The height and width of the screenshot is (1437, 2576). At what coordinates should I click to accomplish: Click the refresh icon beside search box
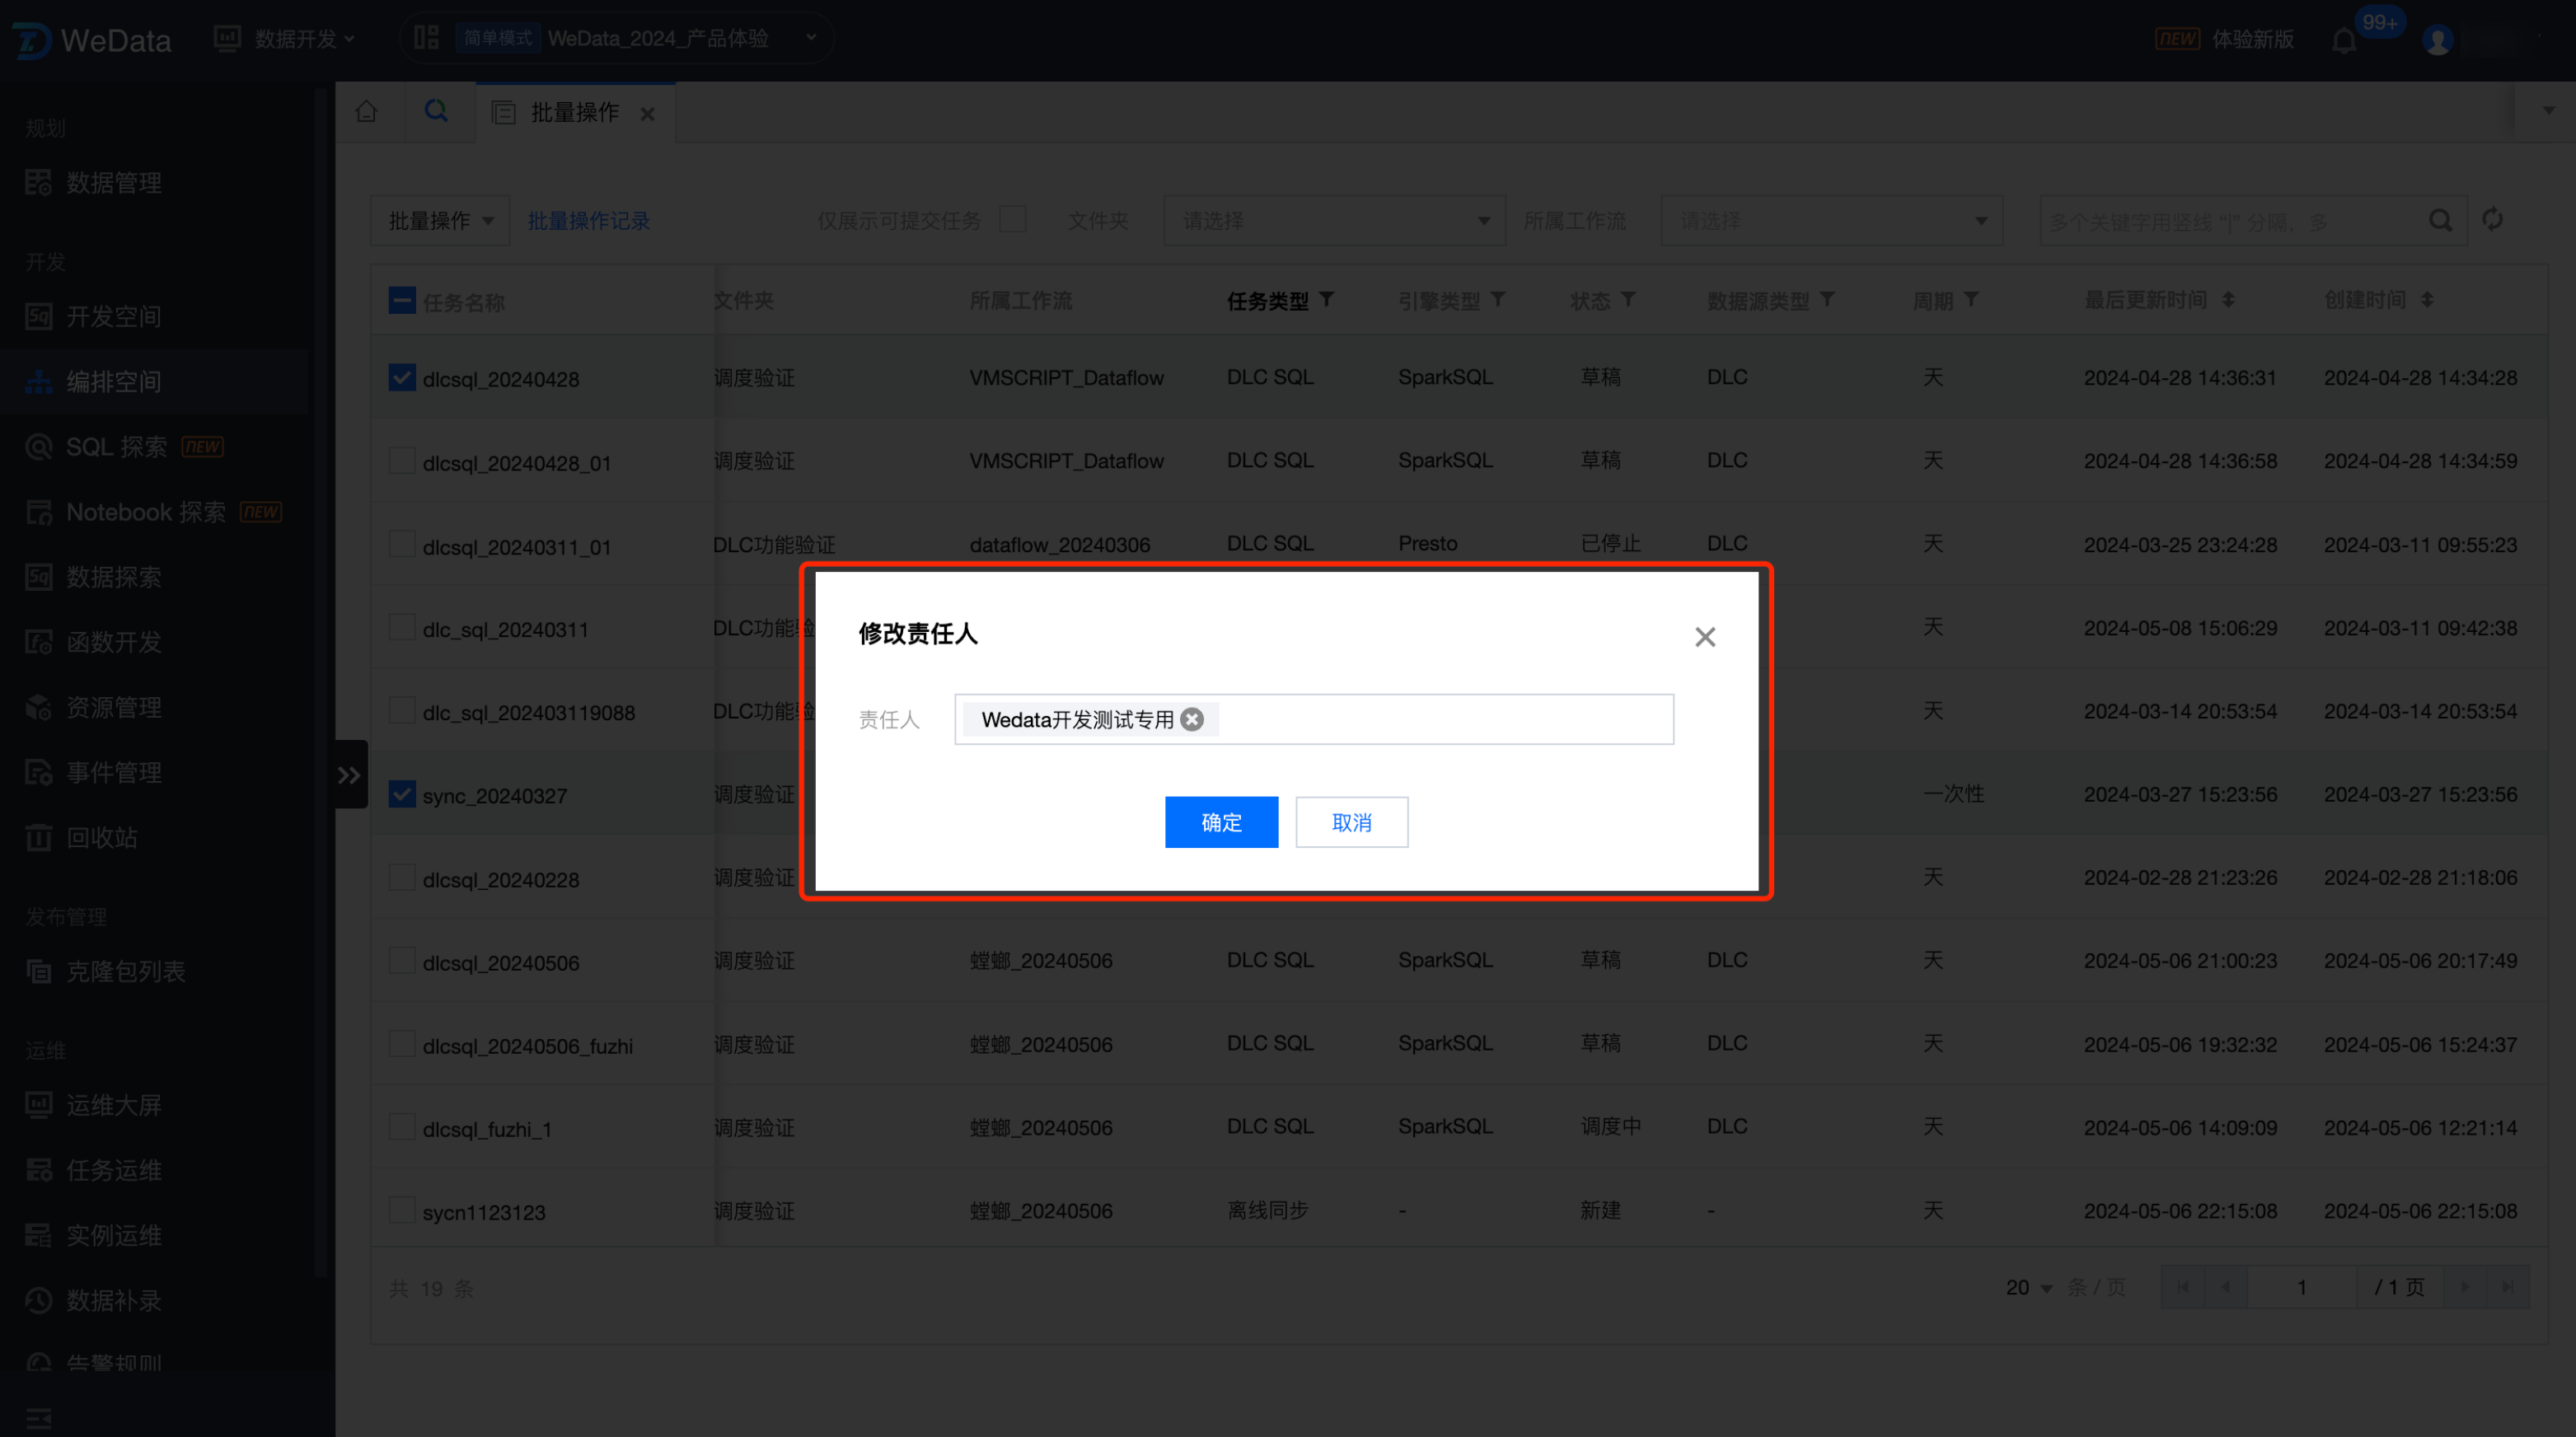[2492, 220]
